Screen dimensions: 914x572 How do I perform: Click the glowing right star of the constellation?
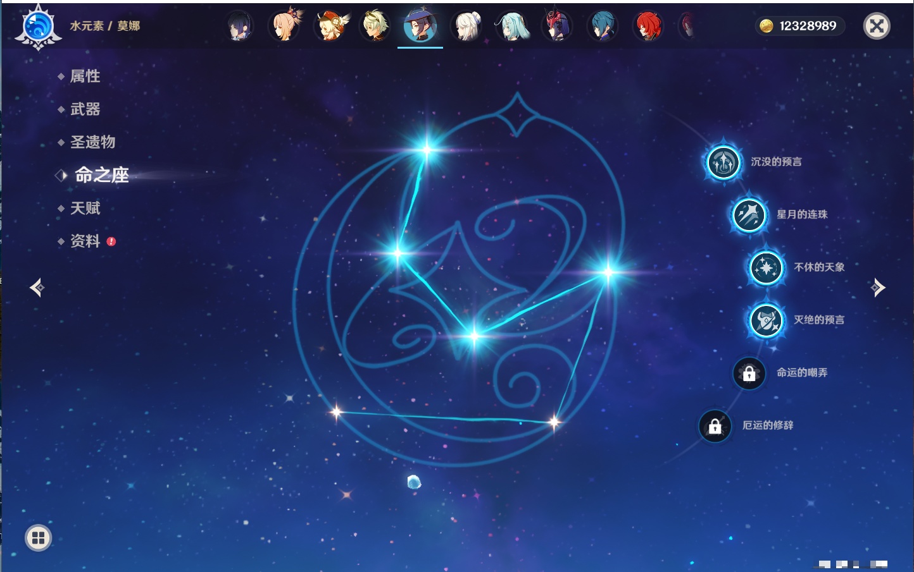[608, 272]
